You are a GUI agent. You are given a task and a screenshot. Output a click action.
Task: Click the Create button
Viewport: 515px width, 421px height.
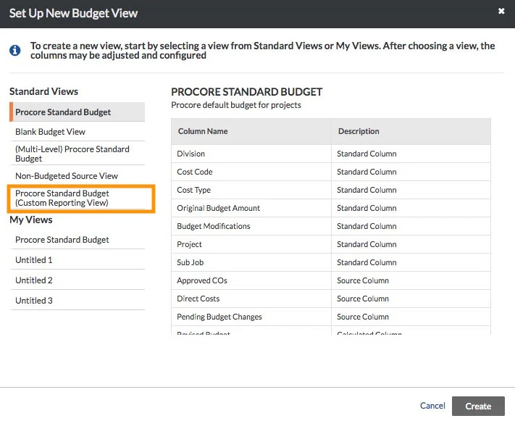pos(478,407)
